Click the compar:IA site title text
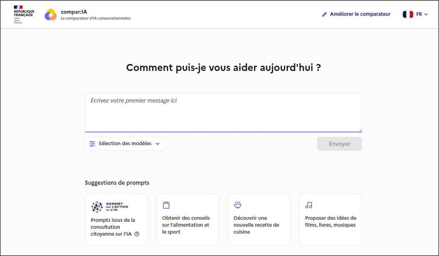Screen dimensions: 439x256 [74, 12]
